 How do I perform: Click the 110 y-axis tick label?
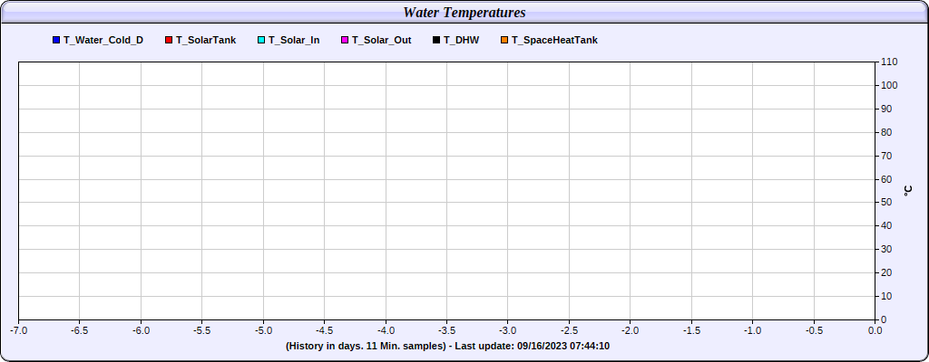[x=890, y=62]
